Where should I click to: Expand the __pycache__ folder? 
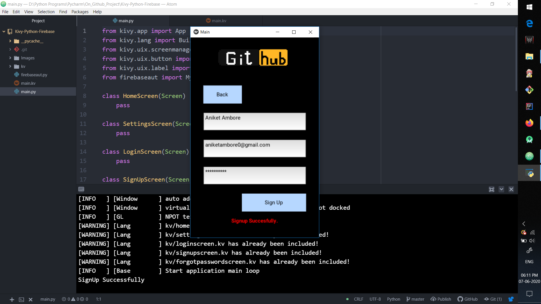(10, 41)
